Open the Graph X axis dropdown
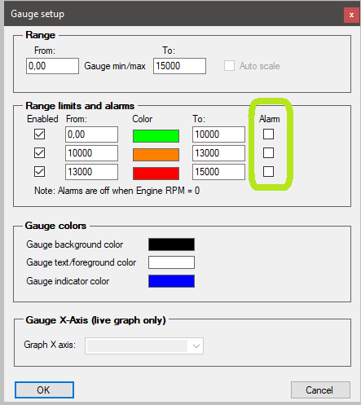This screenshot has height=405, width=361. coord(144,346)
